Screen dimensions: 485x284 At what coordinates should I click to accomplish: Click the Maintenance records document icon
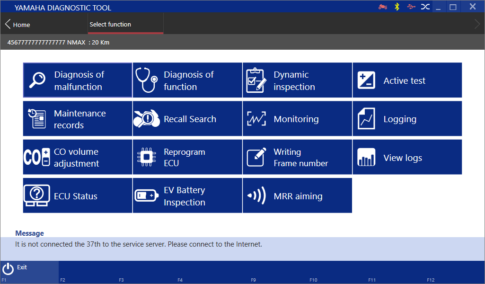coord(37,118)
